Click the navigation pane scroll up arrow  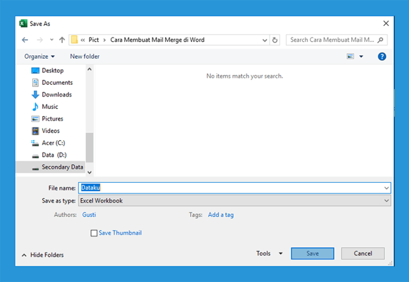click(x=89, y=69)
